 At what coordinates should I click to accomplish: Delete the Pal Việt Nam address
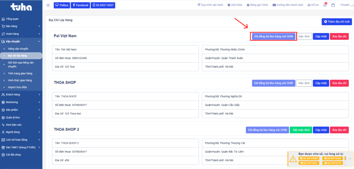339,36
